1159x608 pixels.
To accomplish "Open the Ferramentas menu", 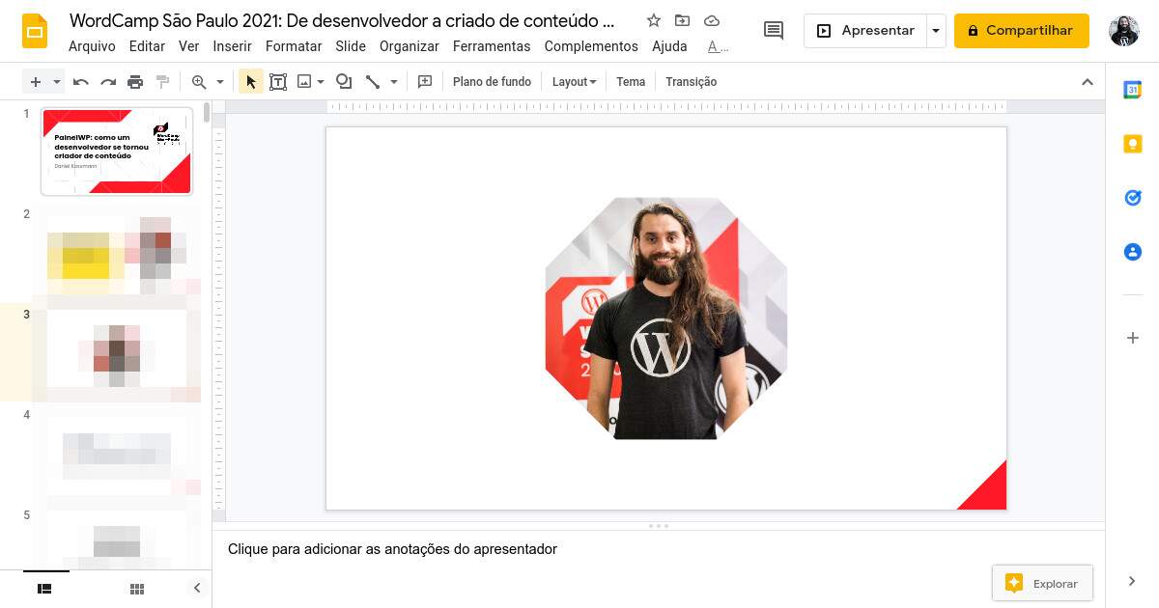I will pyautogui.click(x=492, y=46).
